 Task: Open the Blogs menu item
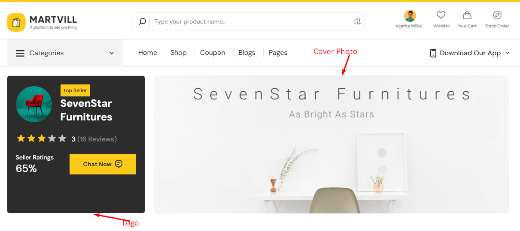coord(246,53)
